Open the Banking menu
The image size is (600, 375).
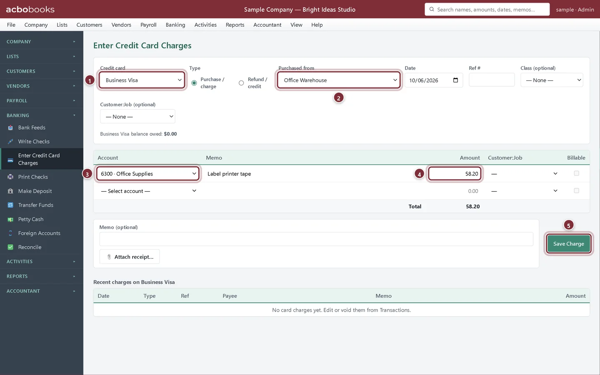click(175, 25)
